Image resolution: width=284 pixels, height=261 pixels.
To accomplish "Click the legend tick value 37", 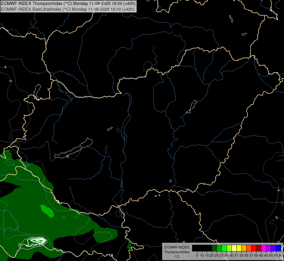I will [x=251, y=255].
